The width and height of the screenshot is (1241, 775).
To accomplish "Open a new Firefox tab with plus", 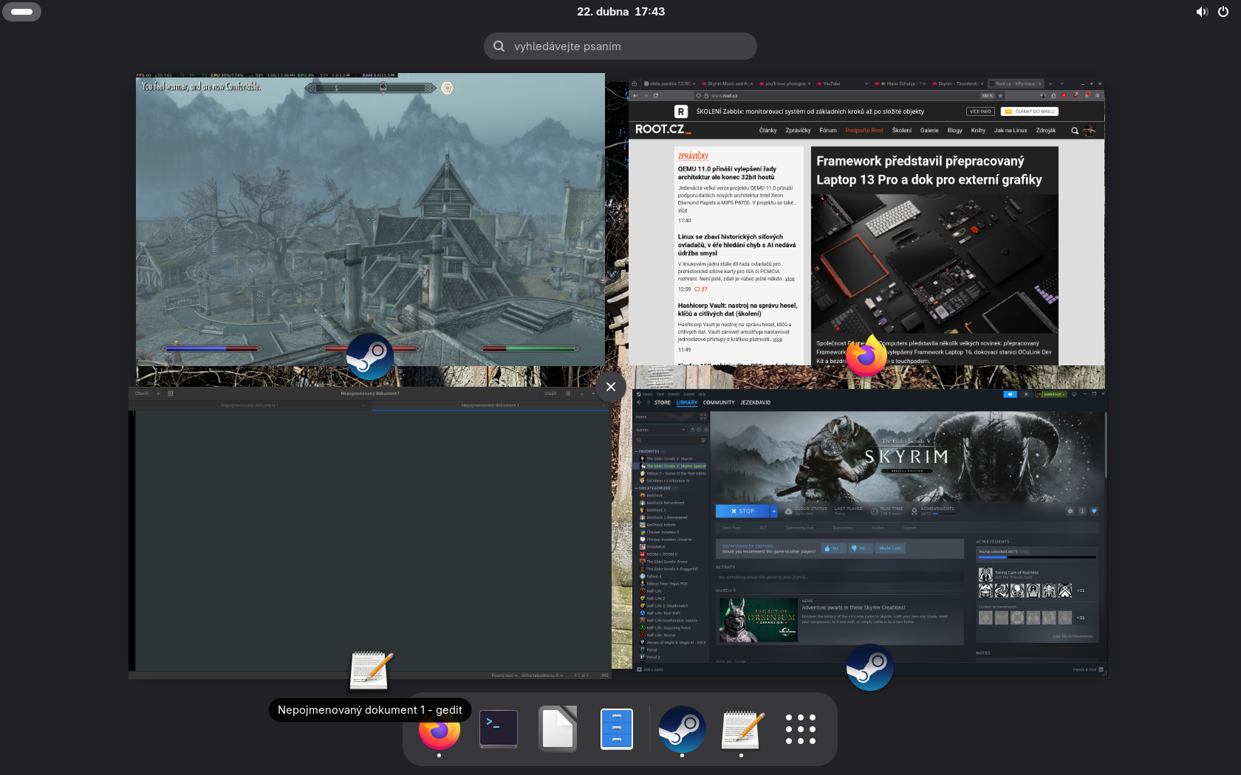I will (1050, 83).
